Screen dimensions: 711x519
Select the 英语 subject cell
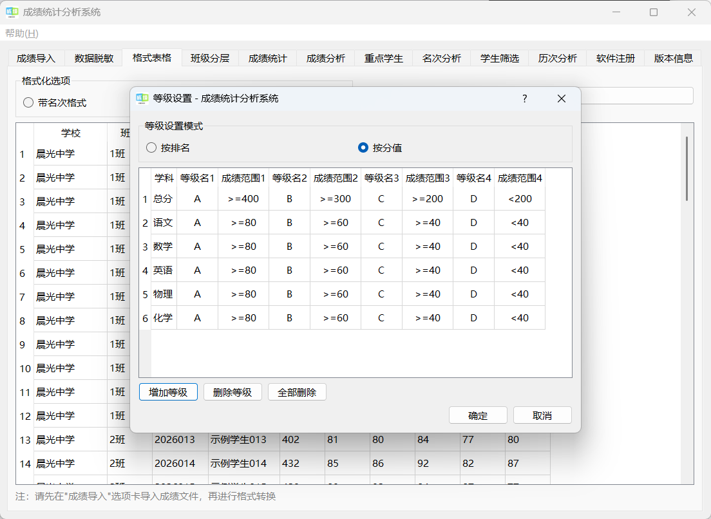(164, 270)
